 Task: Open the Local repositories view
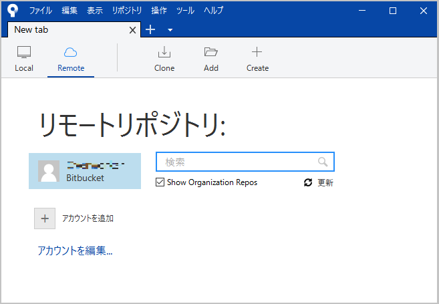[x=24, y=59]
